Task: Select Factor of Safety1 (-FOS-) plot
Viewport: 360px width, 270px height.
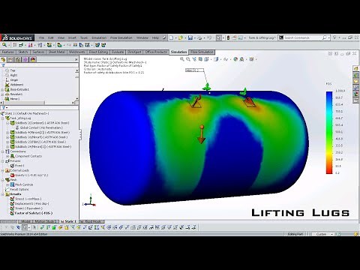Action: 31,213
